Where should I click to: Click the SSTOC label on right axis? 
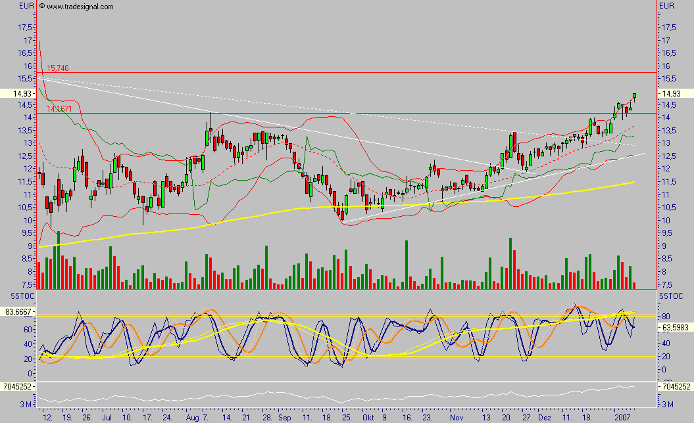pos(670,298)
